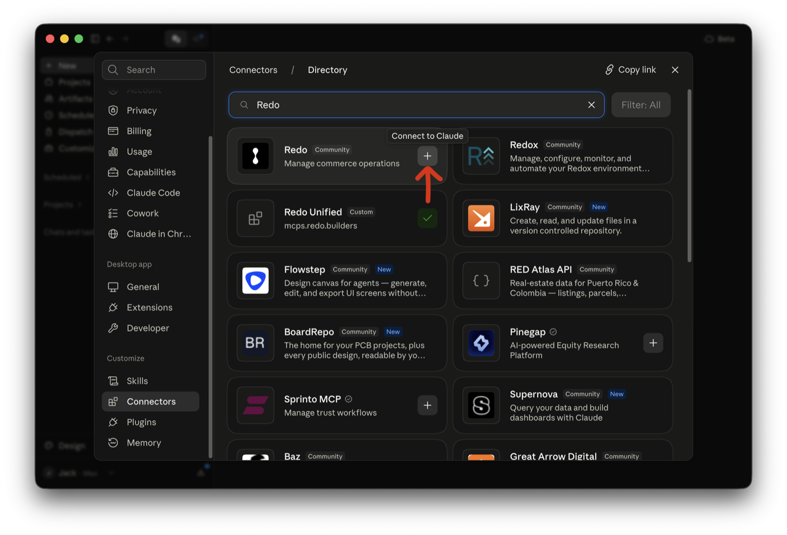Add the Sprinto MCP connector
This screenshot has height=535, width=787.
(x=427, y=405)
